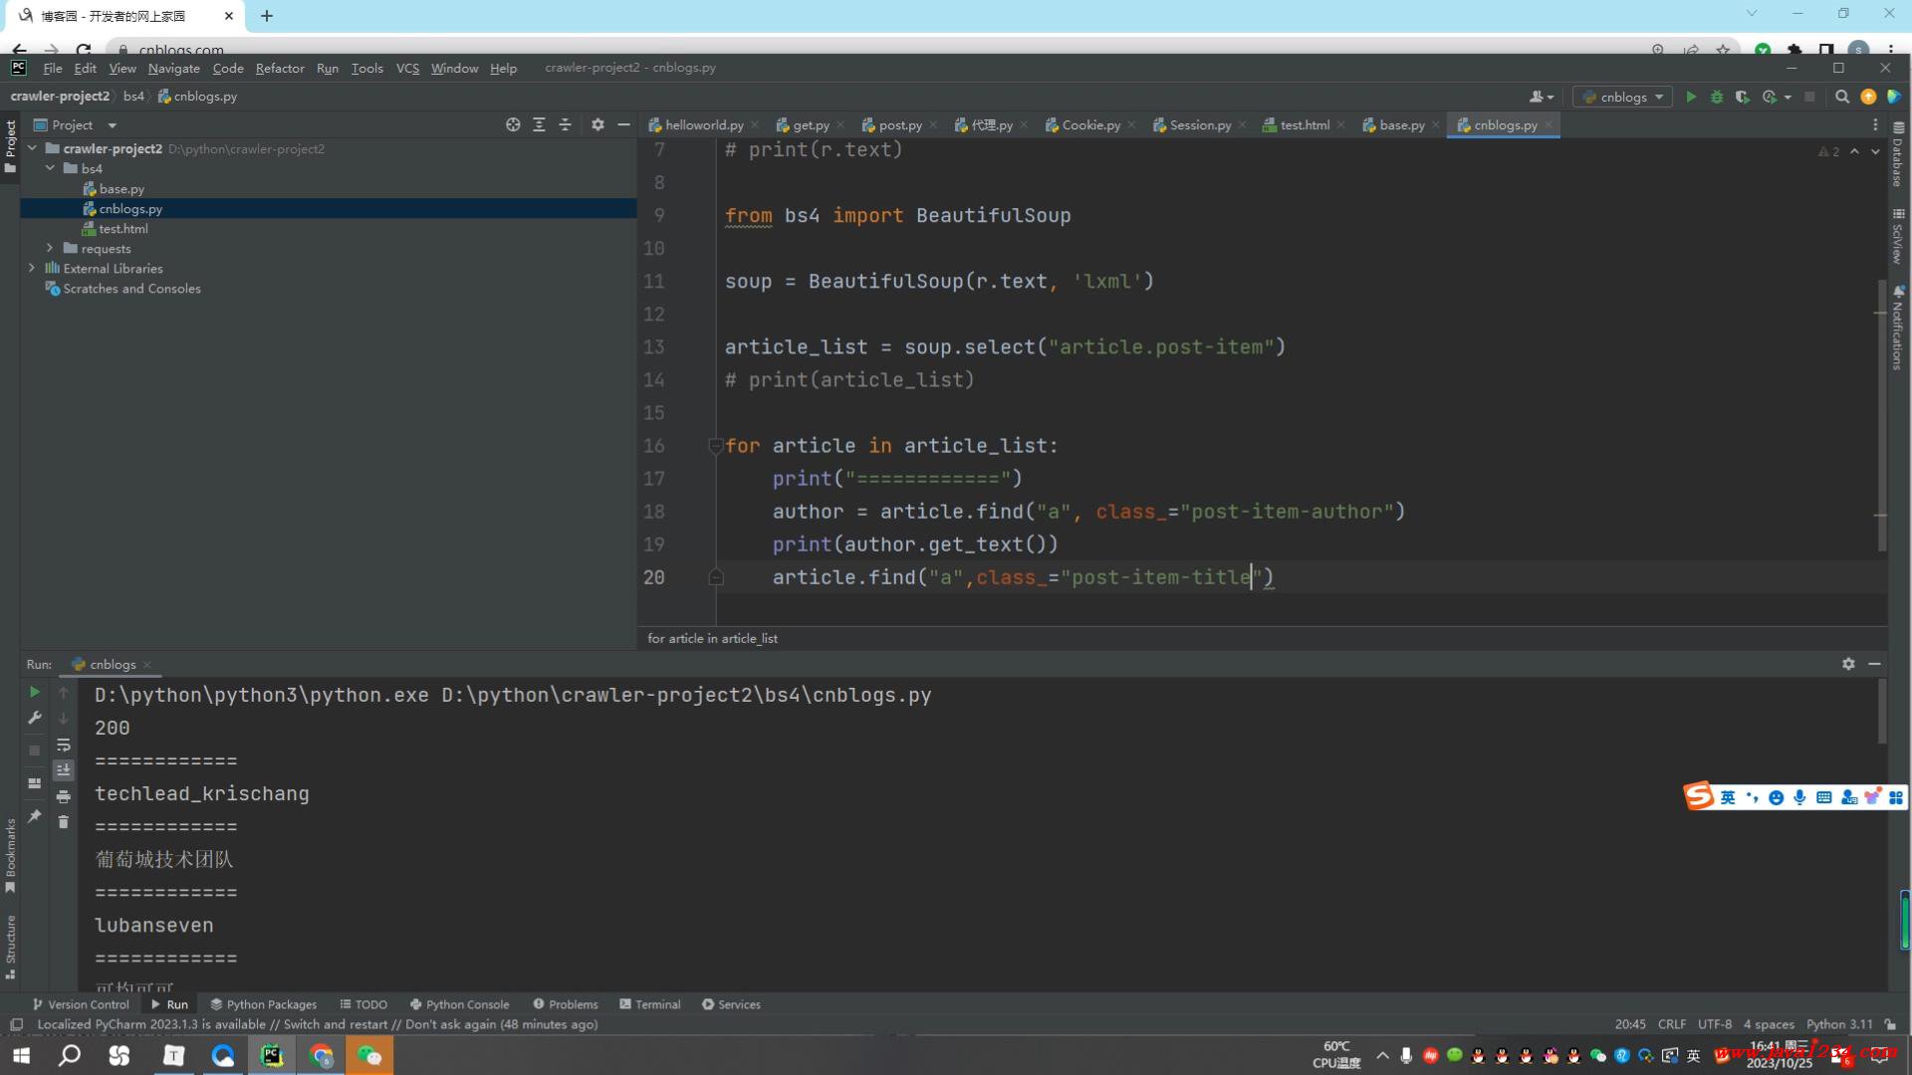Toggle soft-wrap in Run console
This screenshot has height=1075, width=1912.
(x=64, y=745)
